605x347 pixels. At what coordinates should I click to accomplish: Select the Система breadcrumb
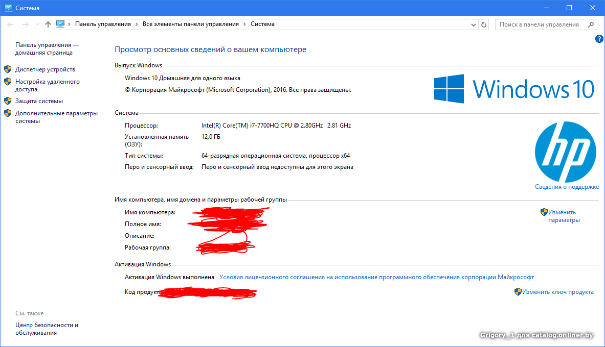pos(262,24)
